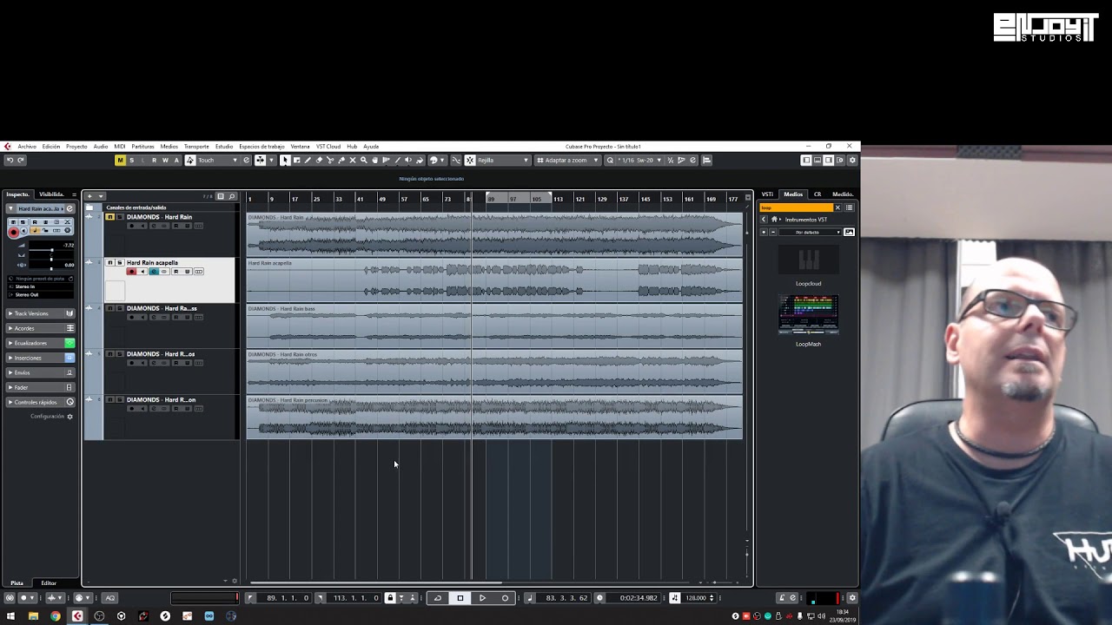Image resolution: width=1112 pixels, height=625 pixels.
Task: Select the Range Selection tool
Action: coord(296,160)
